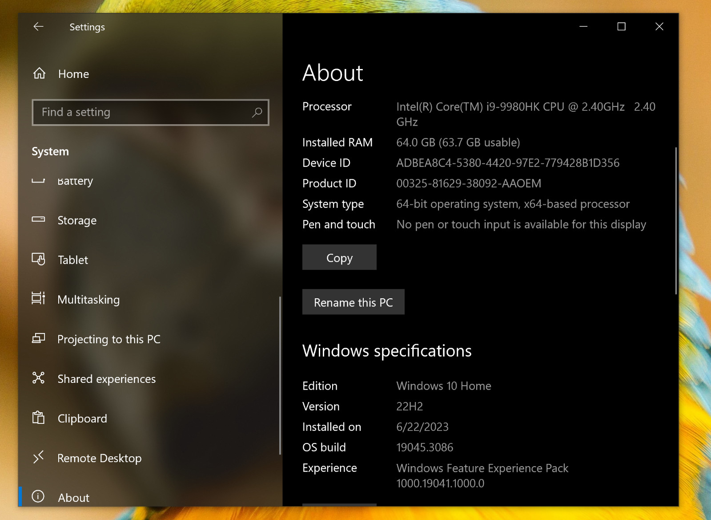Screen dimensions: 711x520
Task: Click the Shared experiences icon
Action: tap(38, 378)
